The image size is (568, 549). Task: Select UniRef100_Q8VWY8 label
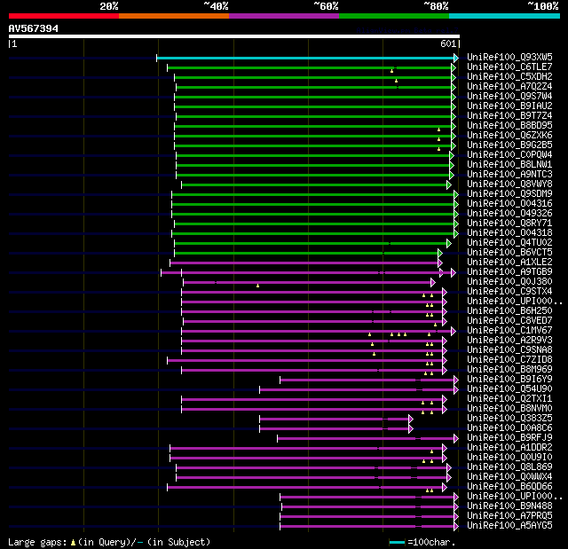click(x=509, y=184)
